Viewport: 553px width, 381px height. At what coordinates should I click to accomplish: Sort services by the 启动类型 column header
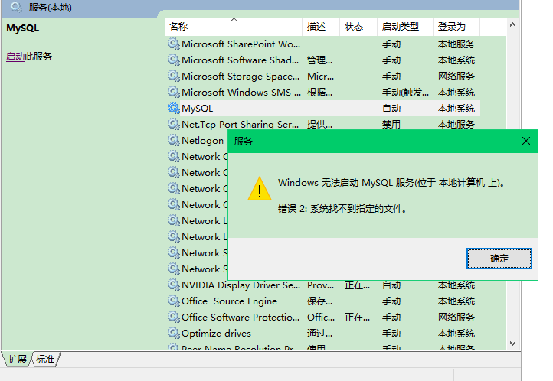[405, 27]
